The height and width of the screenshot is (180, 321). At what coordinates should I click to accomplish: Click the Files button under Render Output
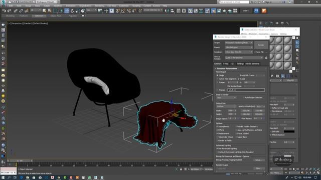[258, 168]
